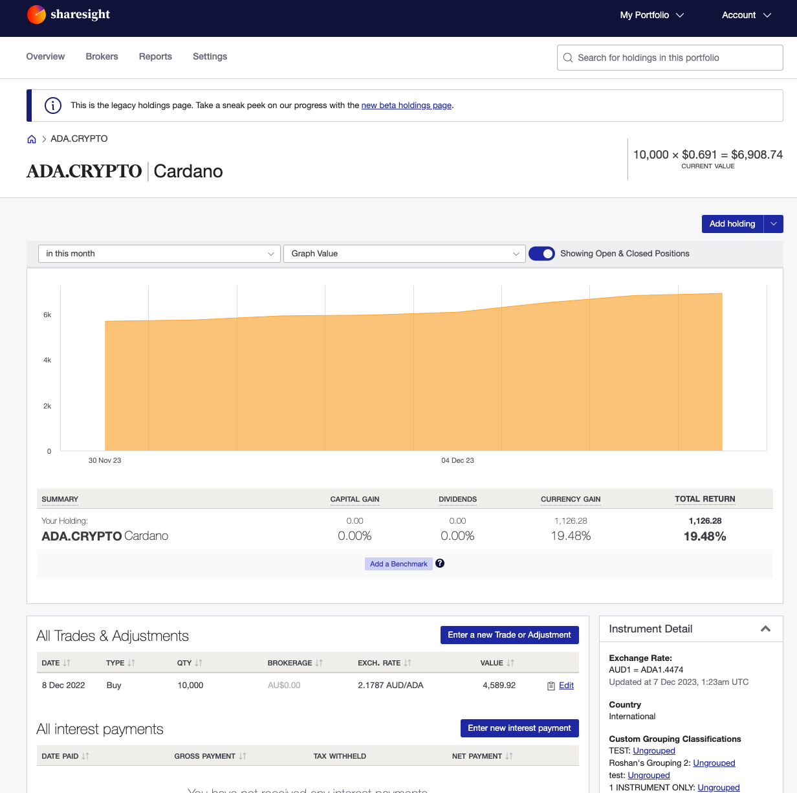This screenshot has width=797, height=793.
Task: Click the home breadcrumb icon
Action: click(x=32, y=139)
